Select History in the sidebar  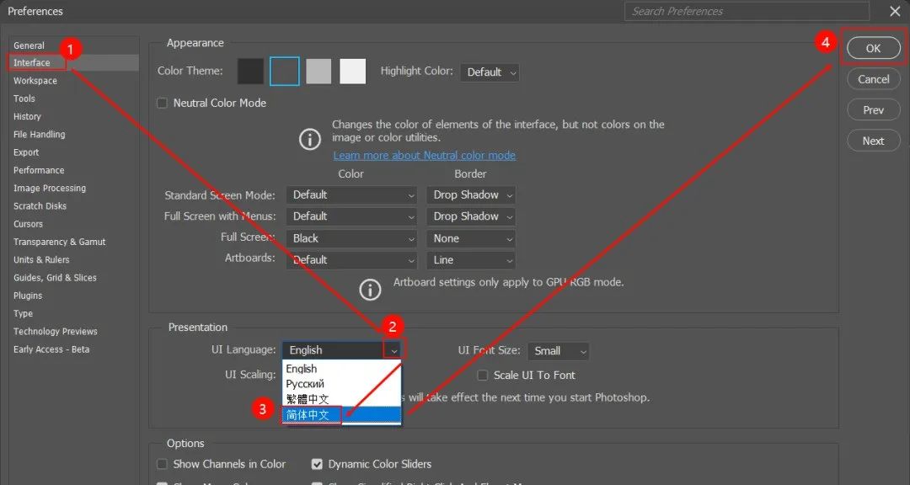pos(27,116)
